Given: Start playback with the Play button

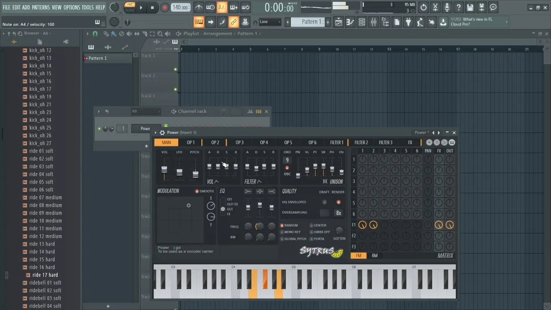Looking at the screenshot, I should click(141, 7).
